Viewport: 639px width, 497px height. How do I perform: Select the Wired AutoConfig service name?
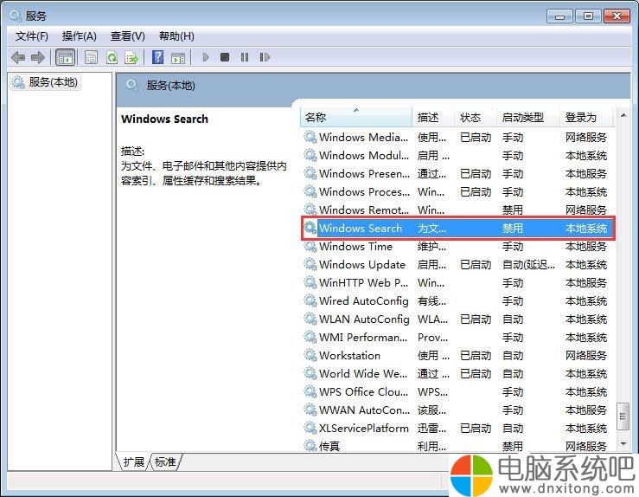click(364, 301)
